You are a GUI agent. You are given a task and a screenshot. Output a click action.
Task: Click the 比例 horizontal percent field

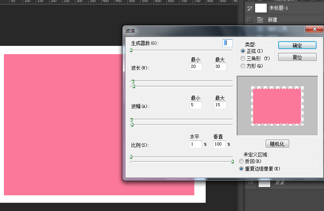195,144
